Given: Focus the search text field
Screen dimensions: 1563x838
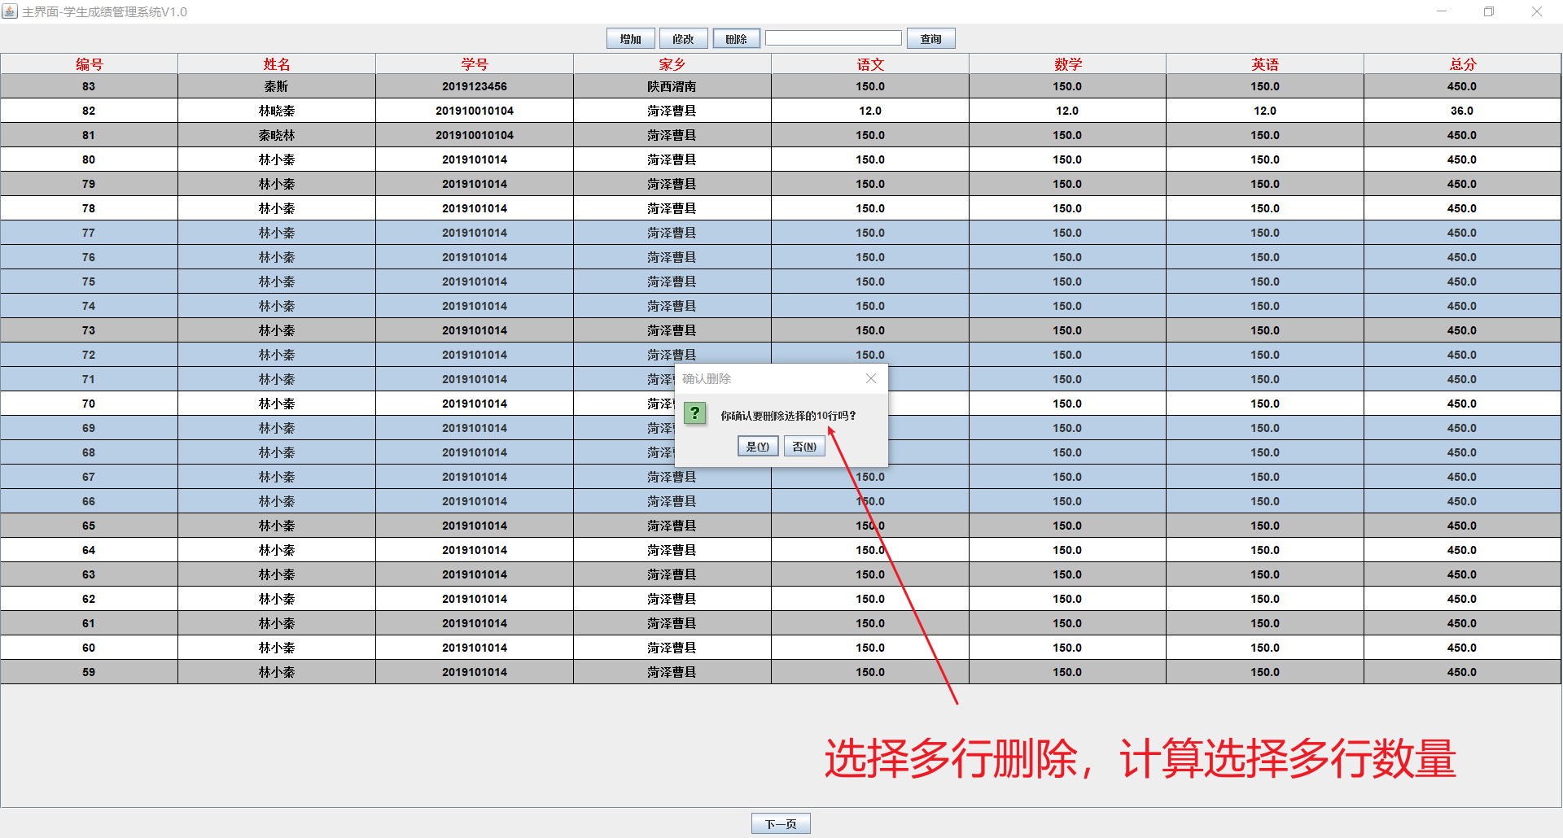Looking at the screenshot, I should pos(834,38).
